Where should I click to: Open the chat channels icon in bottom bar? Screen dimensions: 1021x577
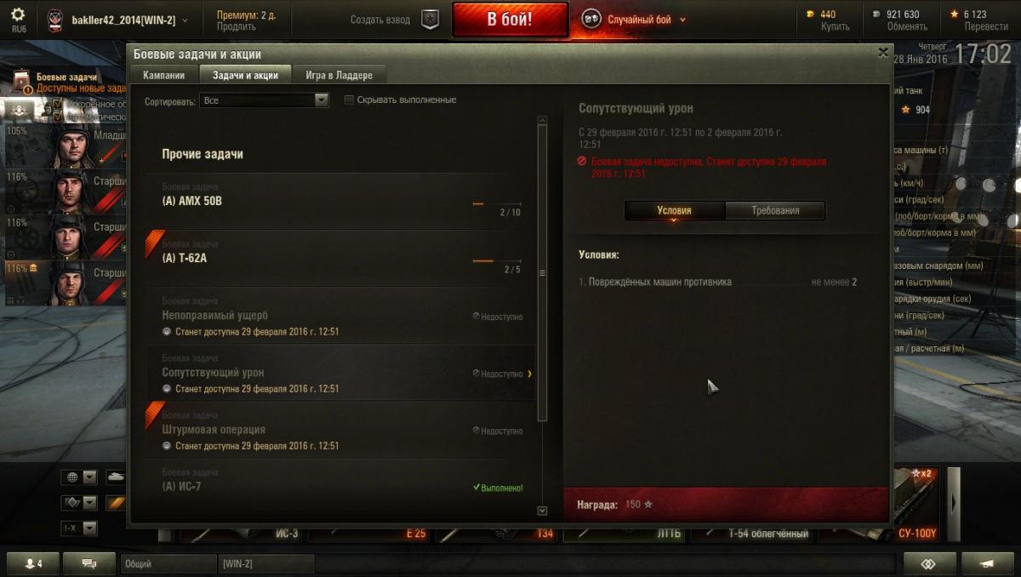[89, 563]
